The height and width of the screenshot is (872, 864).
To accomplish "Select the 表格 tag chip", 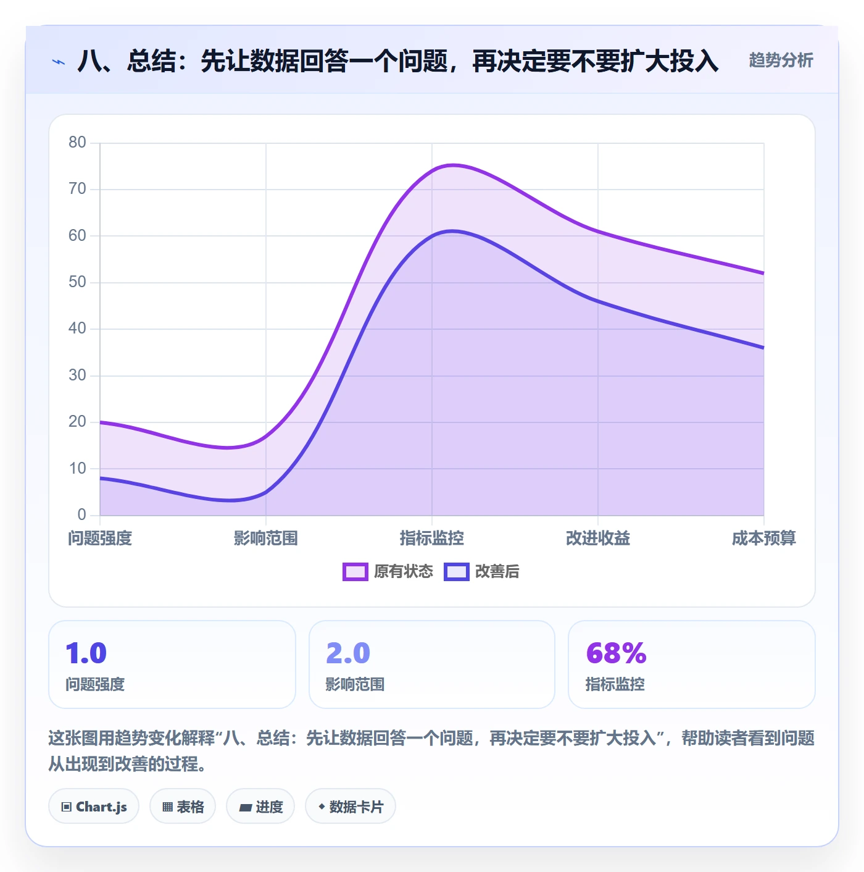I will (183, 806).
